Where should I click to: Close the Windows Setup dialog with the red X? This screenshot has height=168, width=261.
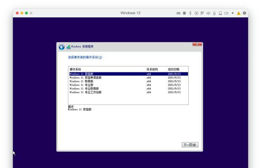pos(197,44)
